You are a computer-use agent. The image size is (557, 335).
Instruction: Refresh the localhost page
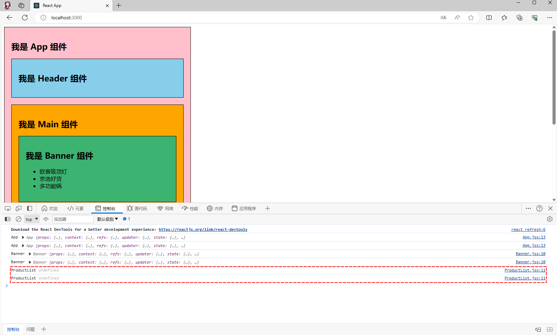[25, 18]
